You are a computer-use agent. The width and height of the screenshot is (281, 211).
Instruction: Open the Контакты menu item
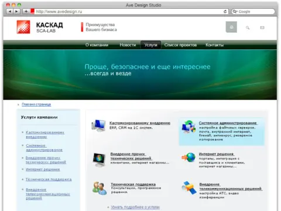click(x=214, y=45)
